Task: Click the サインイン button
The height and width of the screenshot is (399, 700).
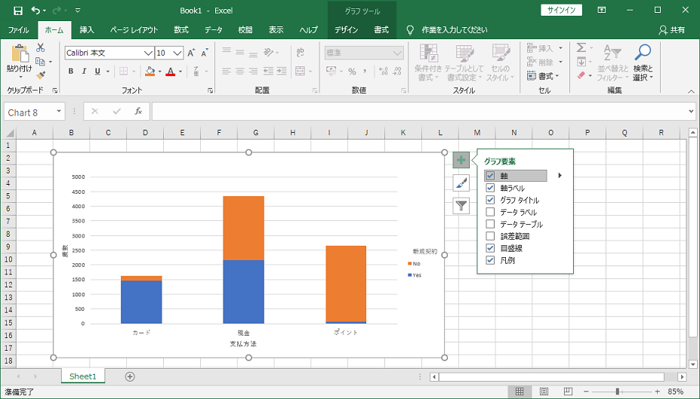Action: [562, 10]
